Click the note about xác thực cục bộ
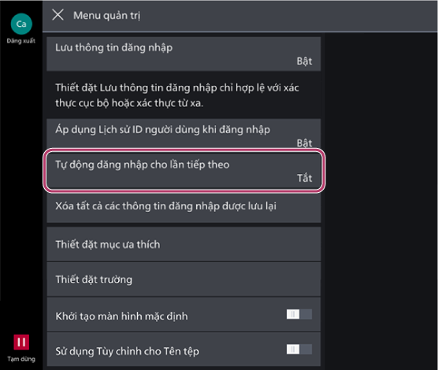Viewport: 438px width, 370px height. point(177,95)
